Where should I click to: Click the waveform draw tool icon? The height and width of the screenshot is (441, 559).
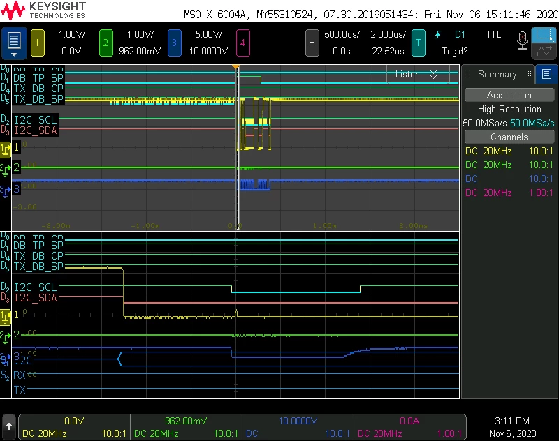544,51
